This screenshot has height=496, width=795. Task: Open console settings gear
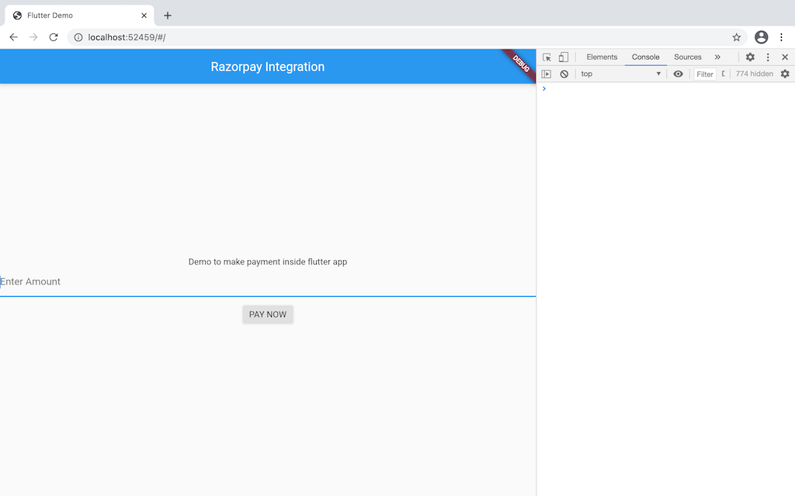785,74
